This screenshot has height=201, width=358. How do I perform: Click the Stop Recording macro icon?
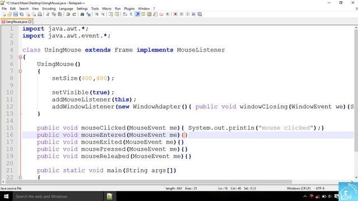pos(181,14)
